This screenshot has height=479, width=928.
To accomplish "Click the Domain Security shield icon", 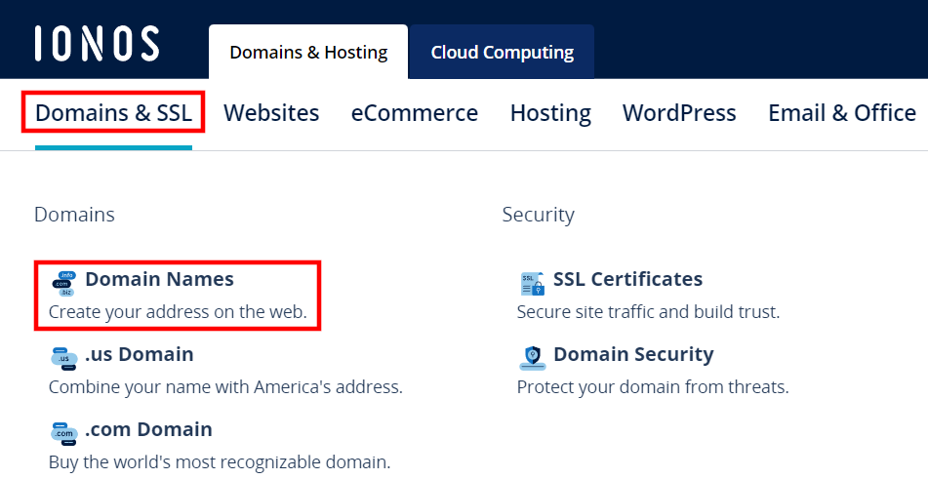I will (533, 357).
